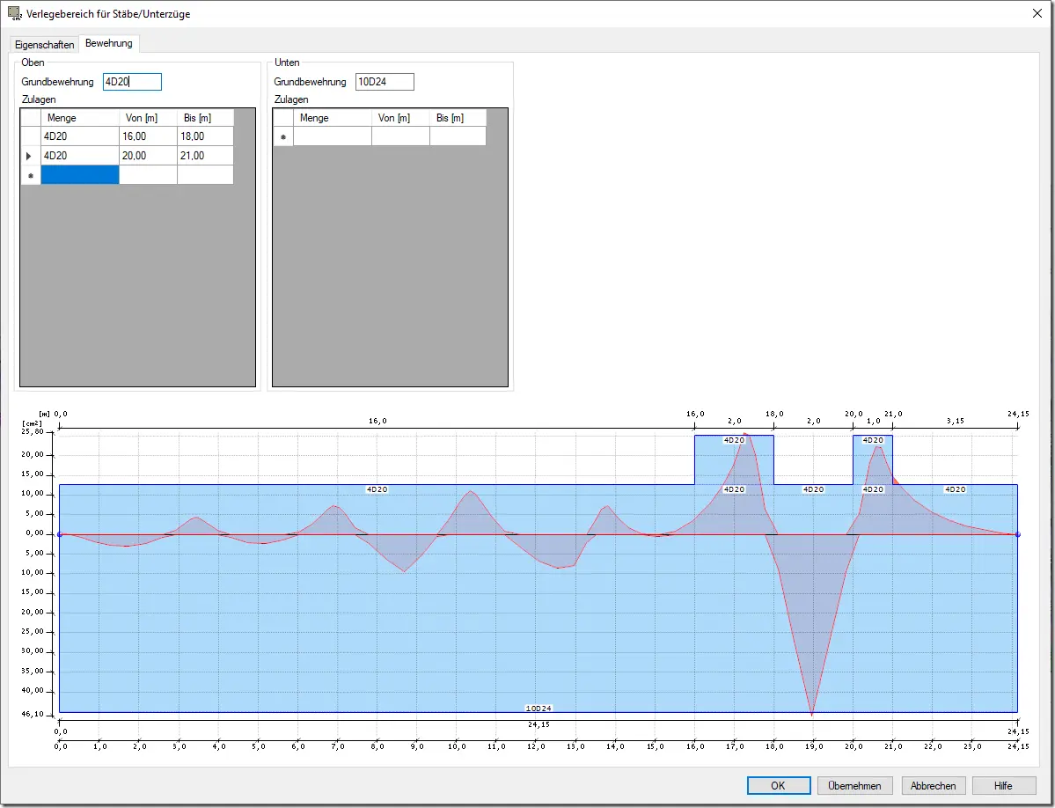Viewport: 1055px width, 808px height.
Task: Click the dialog's title bar app icon
Action: (14, 13)
